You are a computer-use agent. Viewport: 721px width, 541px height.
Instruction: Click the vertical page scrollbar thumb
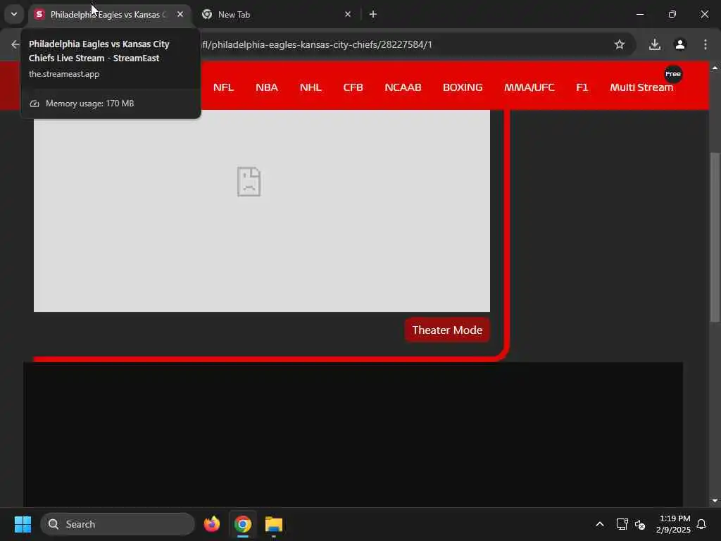[x=715, y=237]
